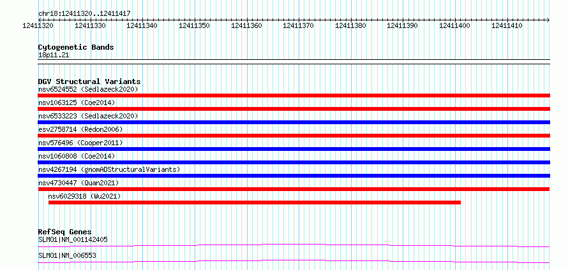Open variant nsv6029318 (Wu2021) label
The width and height of the screenshot is (568, 270).
pyautogui.click(x=84, y=196)
